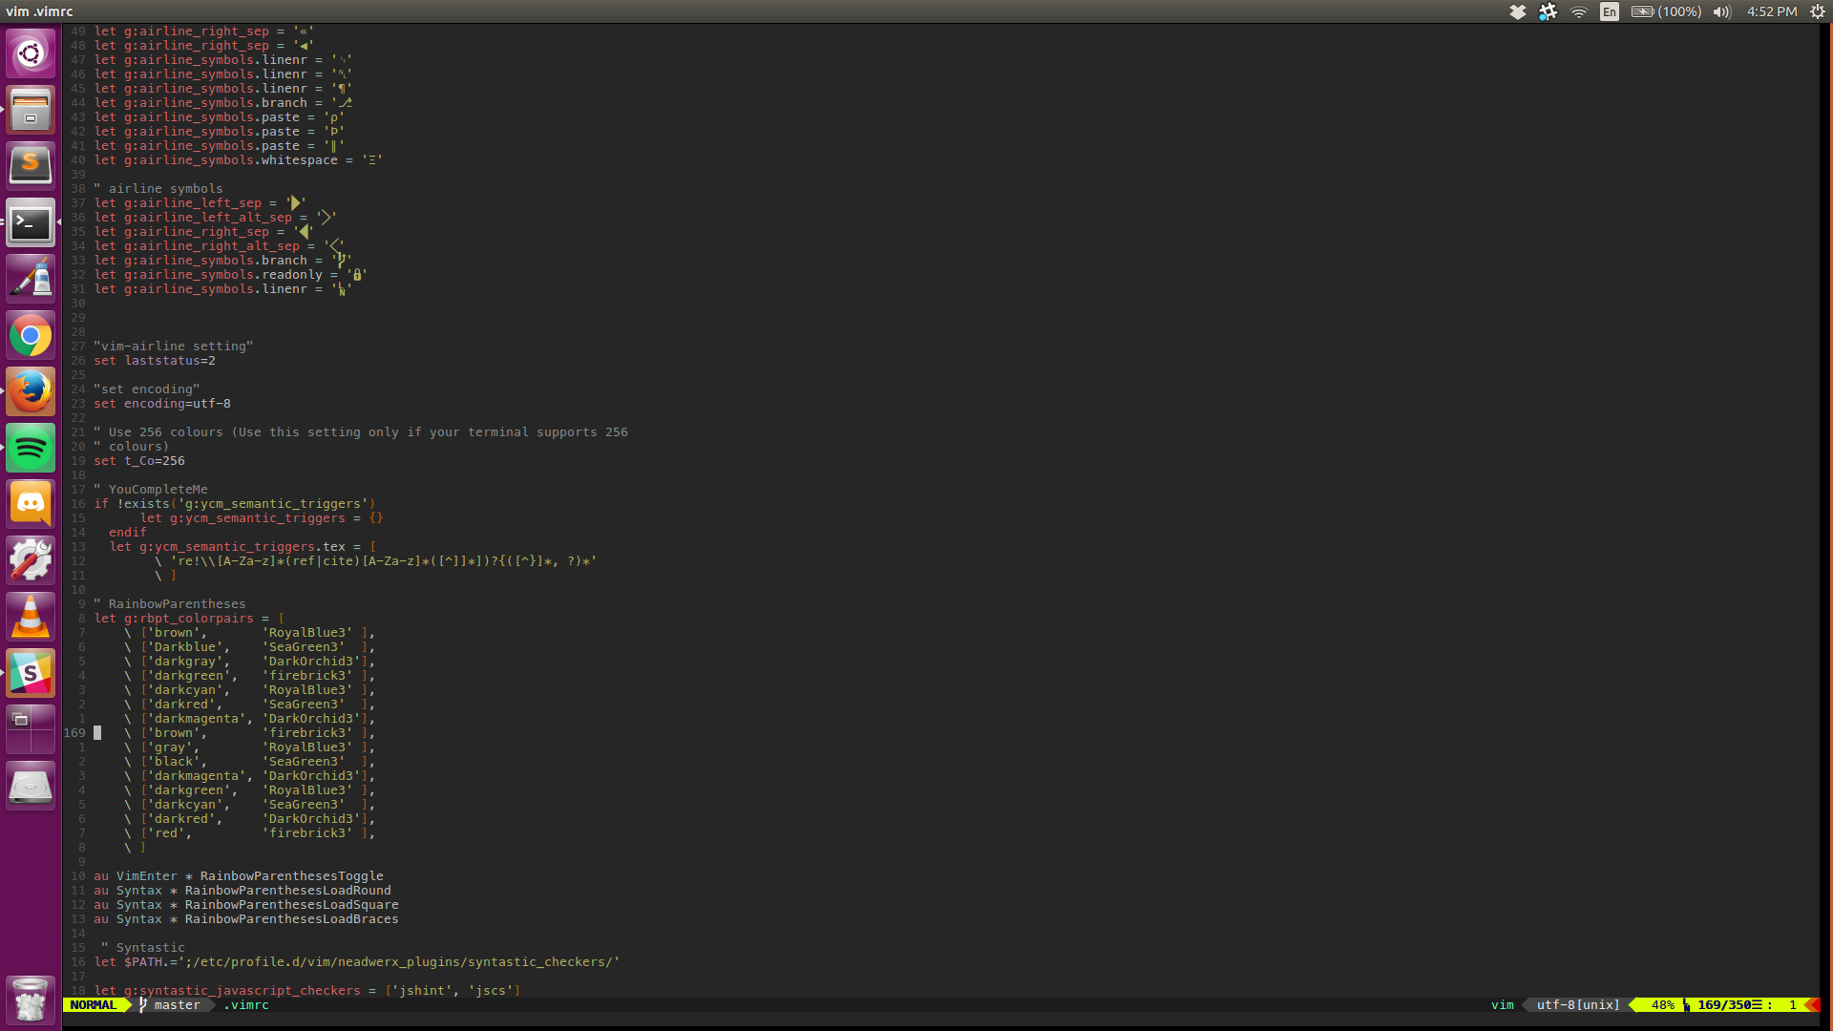This screenshot has width=1833, height=1031.
Task: Click the NORMAL mode indicator in airline
Action: click(x=94, y=1005)
